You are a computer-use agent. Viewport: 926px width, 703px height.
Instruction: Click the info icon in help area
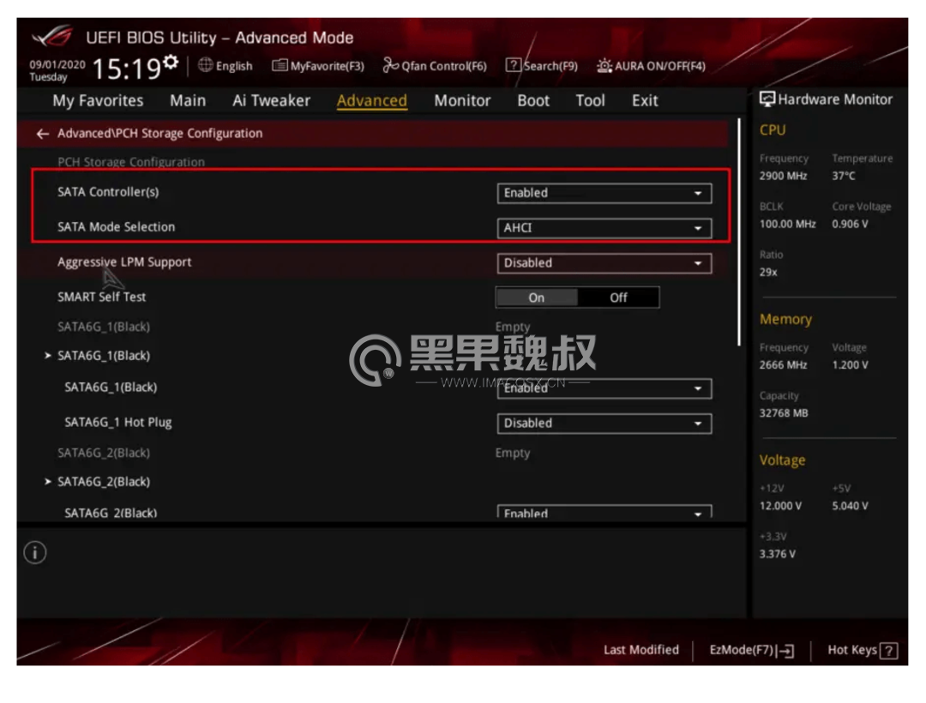pos(35,552)
